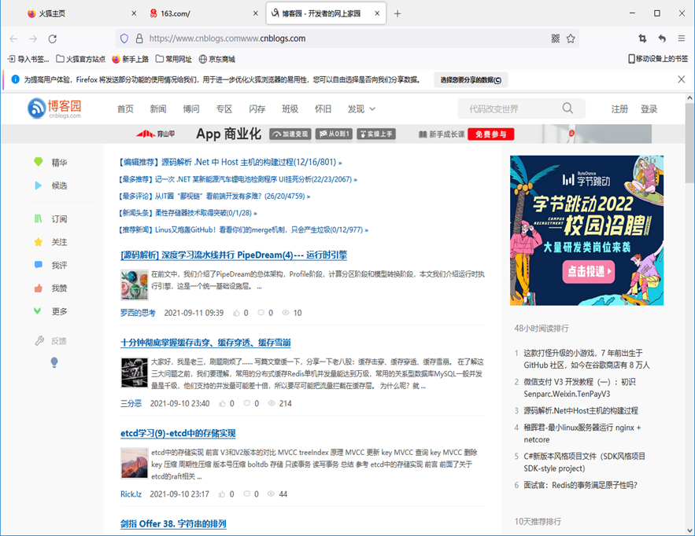
Task: Open the QR code icon in address bar
Action: [556, 39]
